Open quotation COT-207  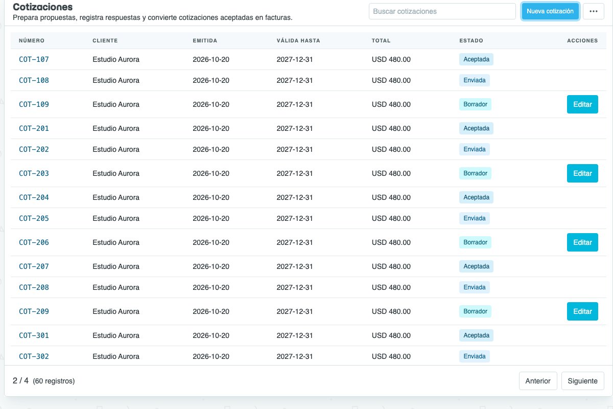pyautogui.click(x=34, y=266)
